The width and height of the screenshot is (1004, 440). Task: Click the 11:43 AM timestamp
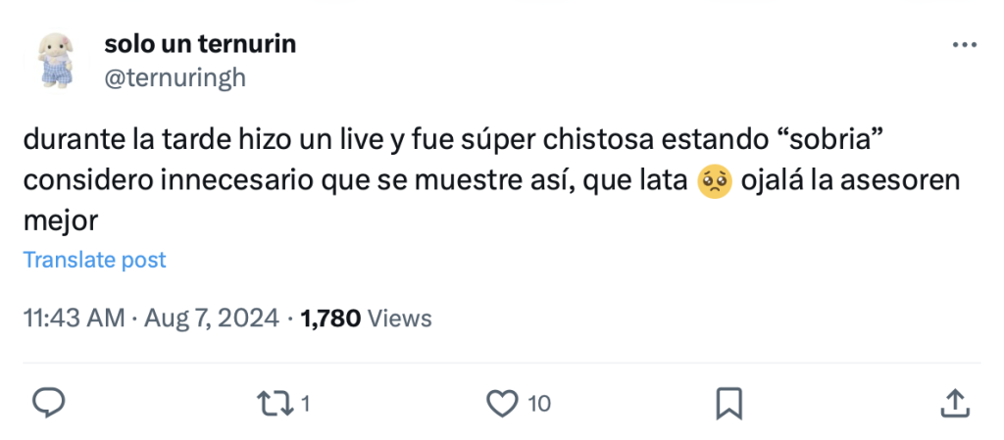point(74,318)
